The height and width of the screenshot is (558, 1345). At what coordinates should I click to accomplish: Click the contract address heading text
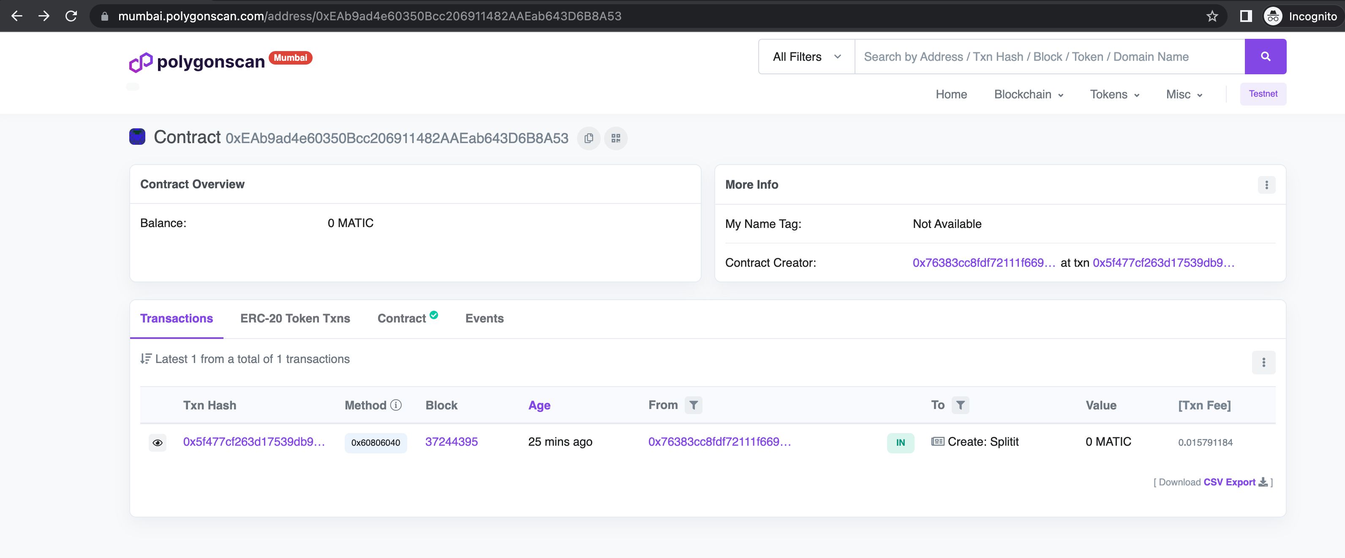coord(397,138)
